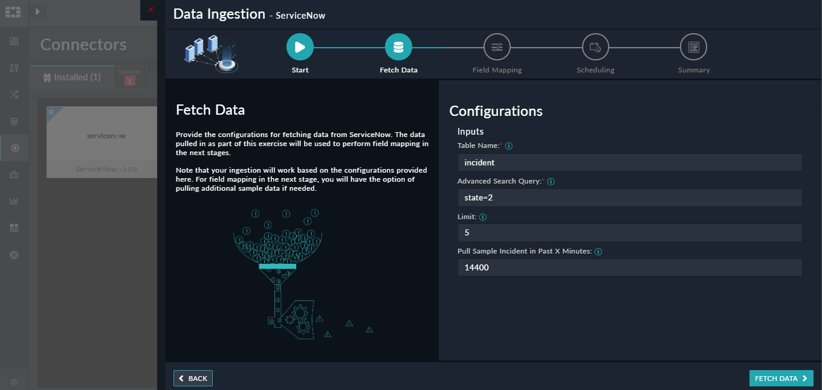Viewport: 822px width, 390px height.
Task: Open the briefcase icon in sidebar
Action: click(14, 174)
